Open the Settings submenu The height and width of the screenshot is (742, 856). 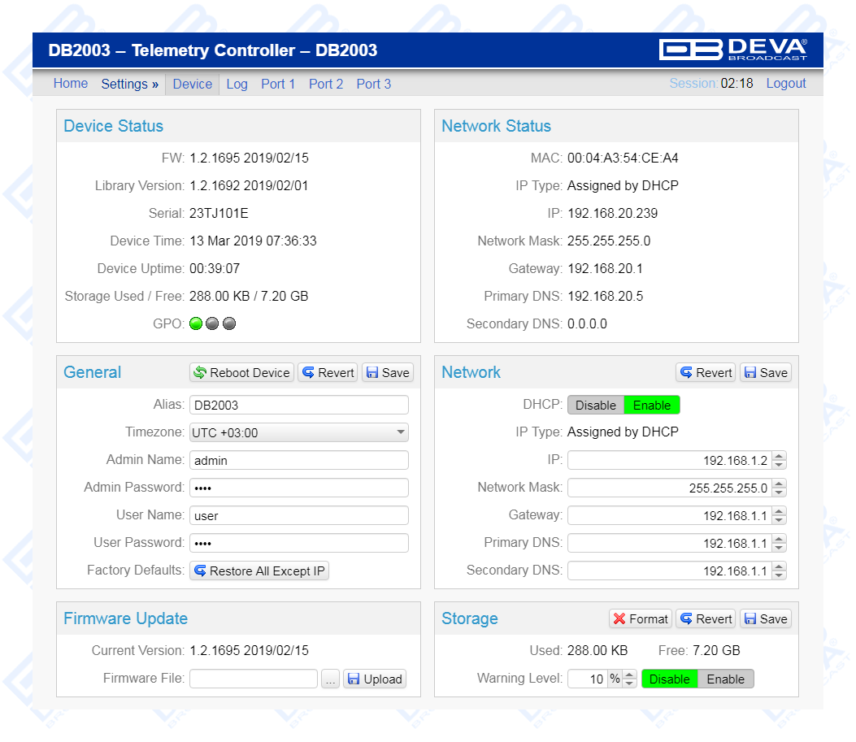point(130,84)
